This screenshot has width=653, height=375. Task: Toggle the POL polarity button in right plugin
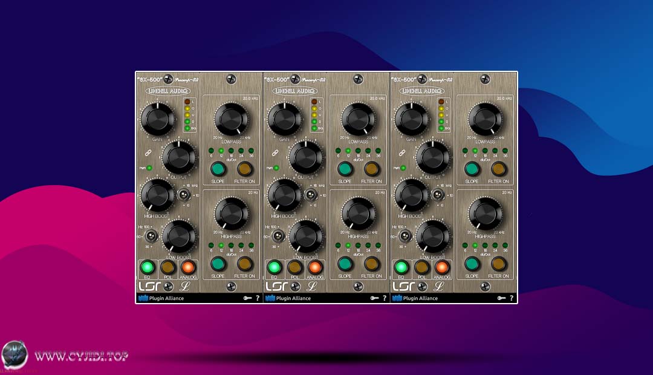click(422, 267)
